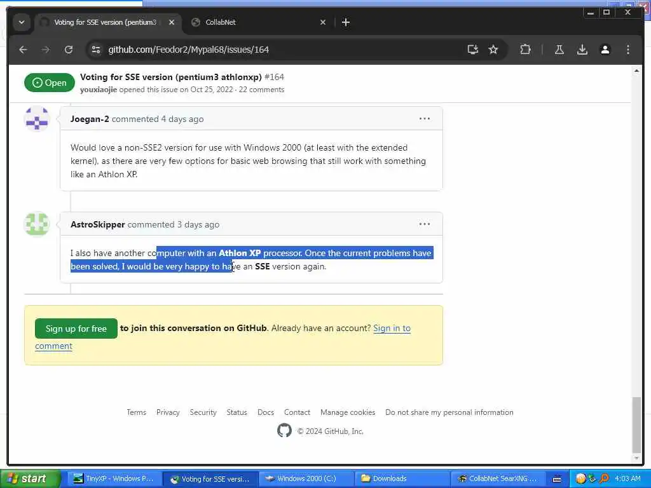Open the profile avatar icon

605,50
